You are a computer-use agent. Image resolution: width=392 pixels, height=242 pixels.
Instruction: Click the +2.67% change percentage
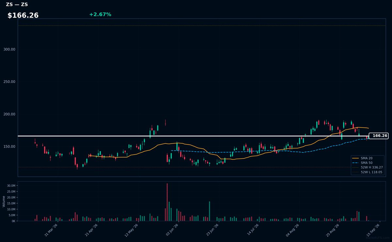point(100,14)
